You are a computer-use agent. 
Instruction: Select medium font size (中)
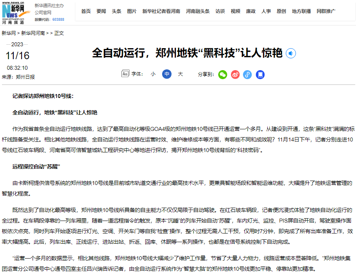point(167,74)
